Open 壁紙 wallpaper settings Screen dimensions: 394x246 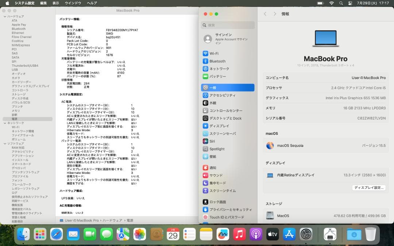pos(228,157)
